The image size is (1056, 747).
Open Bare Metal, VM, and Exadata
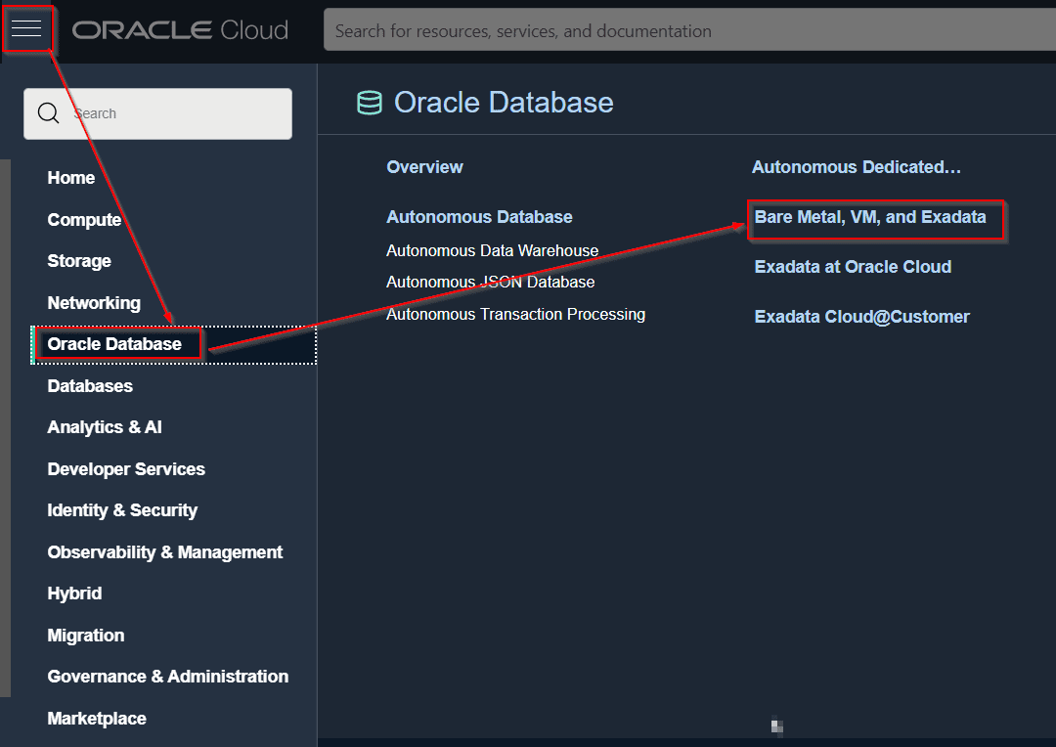click(870, 217)
